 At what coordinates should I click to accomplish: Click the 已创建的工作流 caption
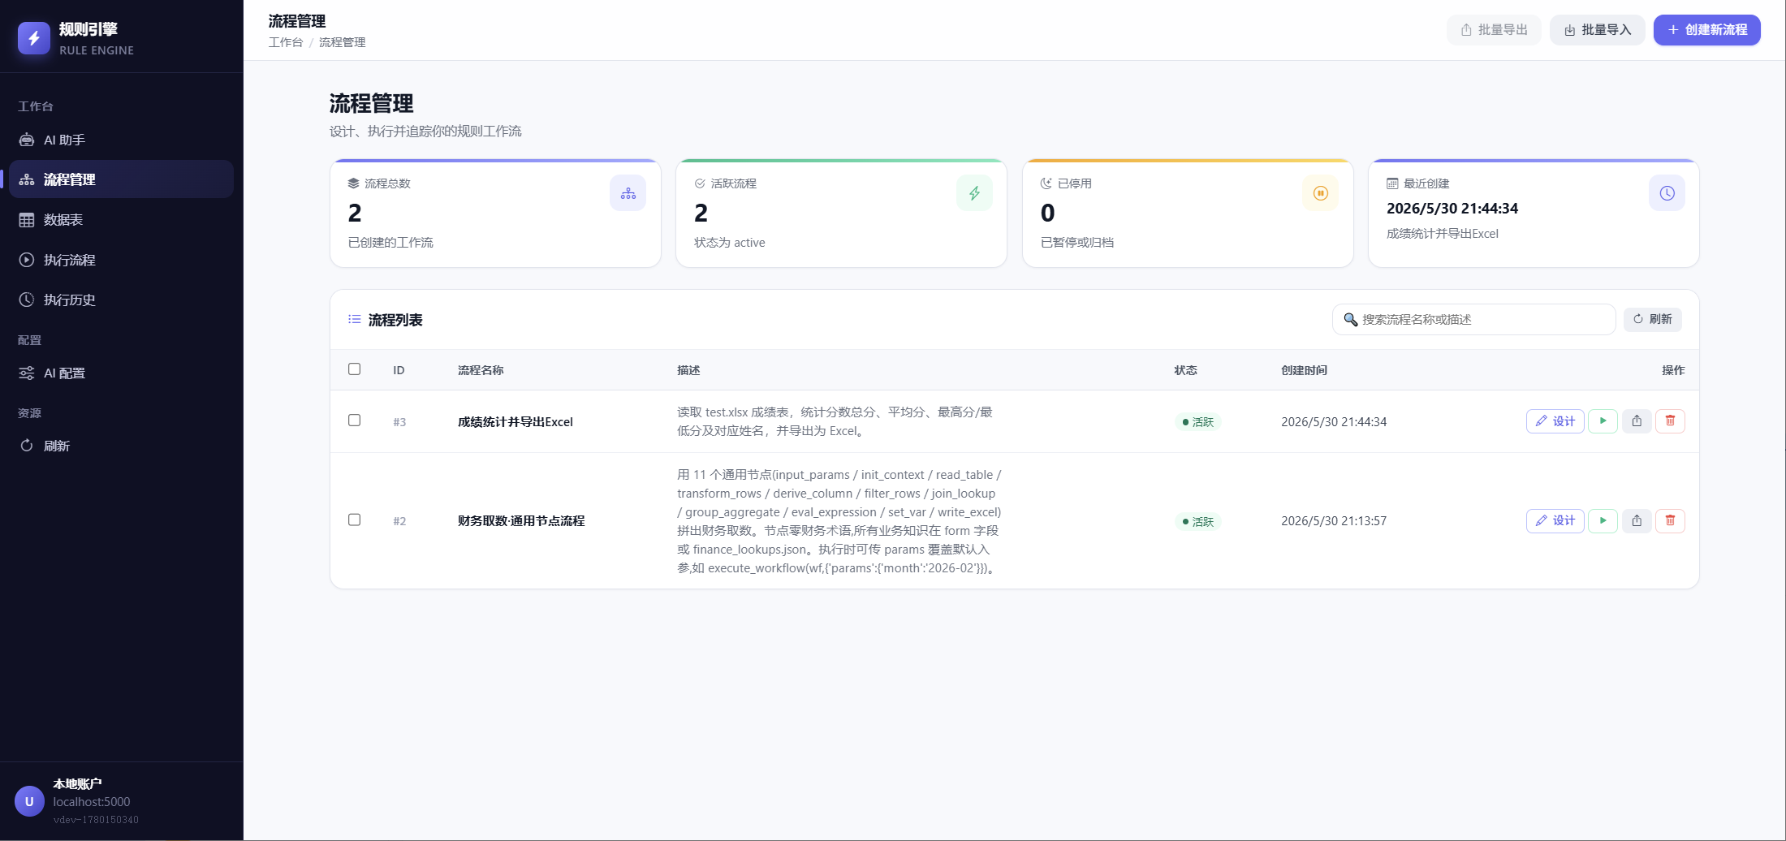[x=390, y=243]
